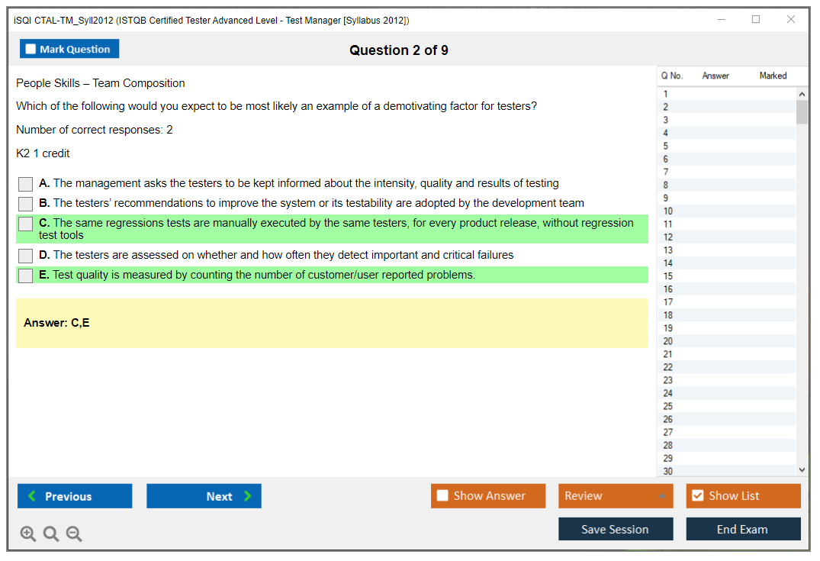Tick the checkbox for answer A
Image resolution: width=820 pixels, height=561 pixels.
26,184
